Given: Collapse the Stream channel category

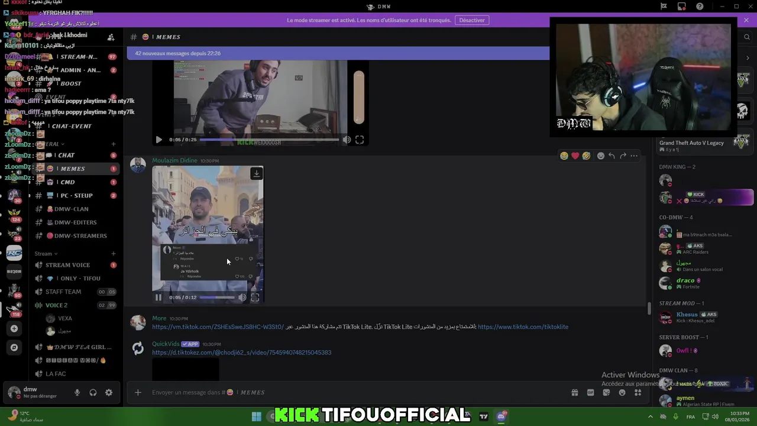Looking at the screenshot, I should click(46, 254).
